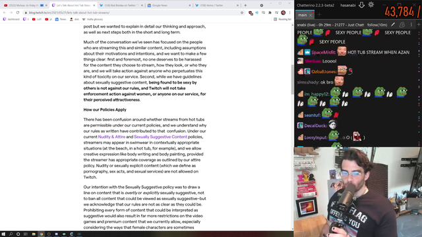Image resolution: width=422 pixels, height=237 pixels.
Task: Open the chat split three-dot menu
Action: (x=411, y=25)
